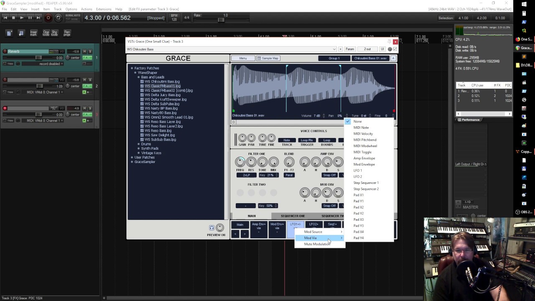Click the Reverb track volume fader
535x301 pixels.
pyautogui.click(x=39, y=57)
